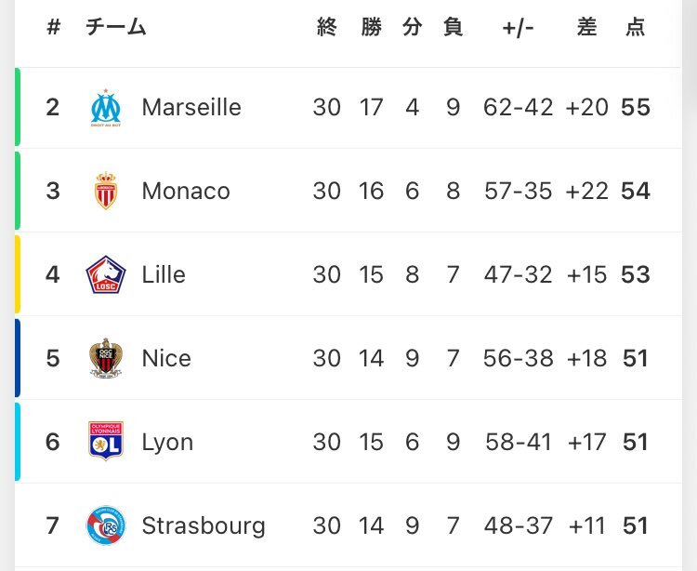Viewport: 697px width, 571px height.
Task: Open the Marseille team name link
Action: pyautogui.click(x=191, y=107)
